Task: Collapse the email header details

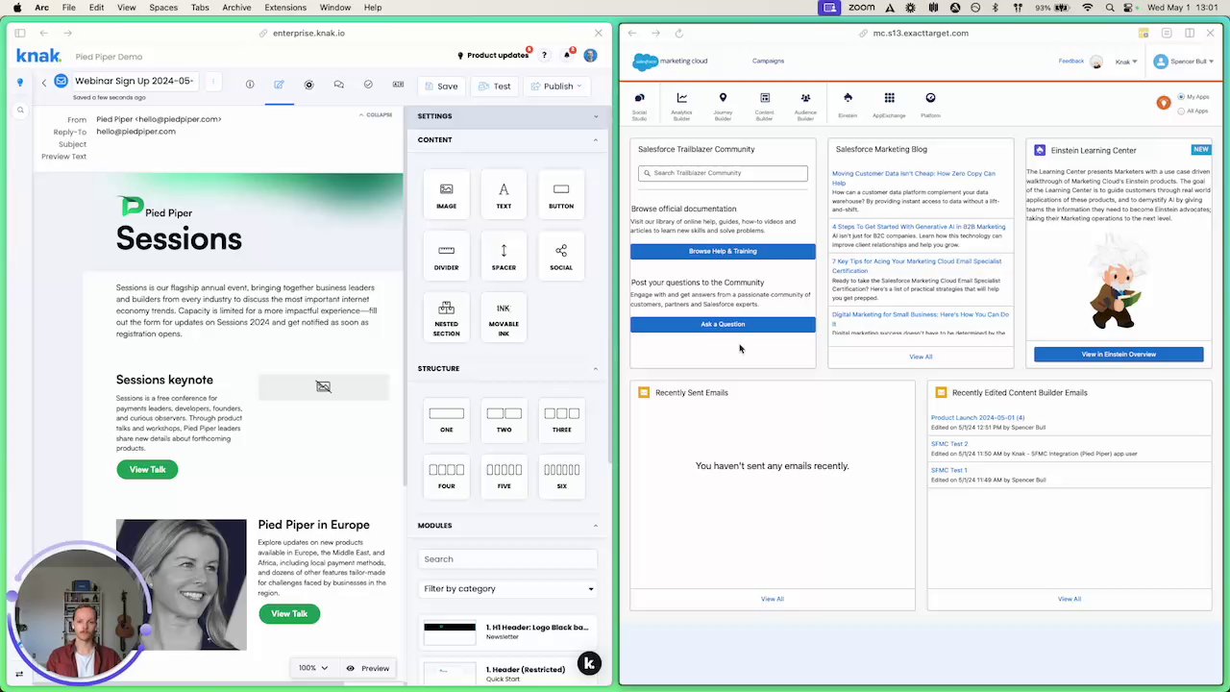Action: click(x=376, y=114)
